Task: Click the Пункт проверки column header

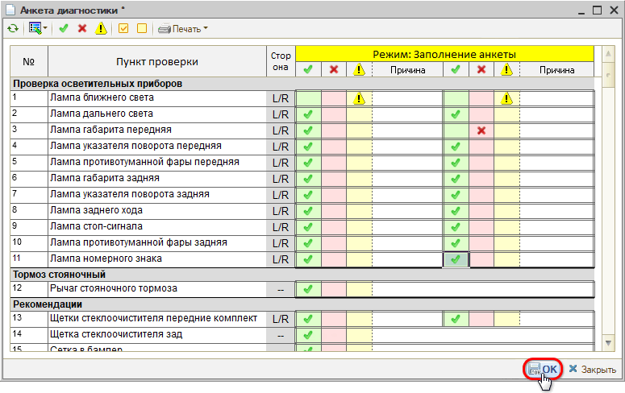Action: [157, 62]
